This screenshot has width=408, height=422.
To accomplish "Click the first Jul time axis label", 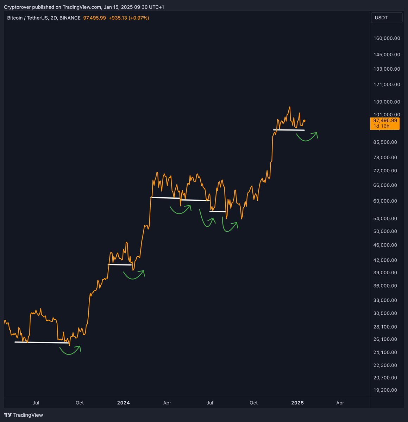I will pyautogui.click(x=36, y=403).
